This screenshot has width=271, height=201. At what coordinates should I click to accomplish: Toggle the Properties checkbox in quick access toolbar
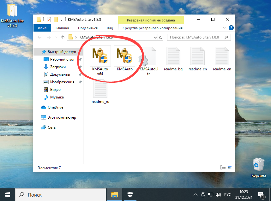tap(49, 19)
